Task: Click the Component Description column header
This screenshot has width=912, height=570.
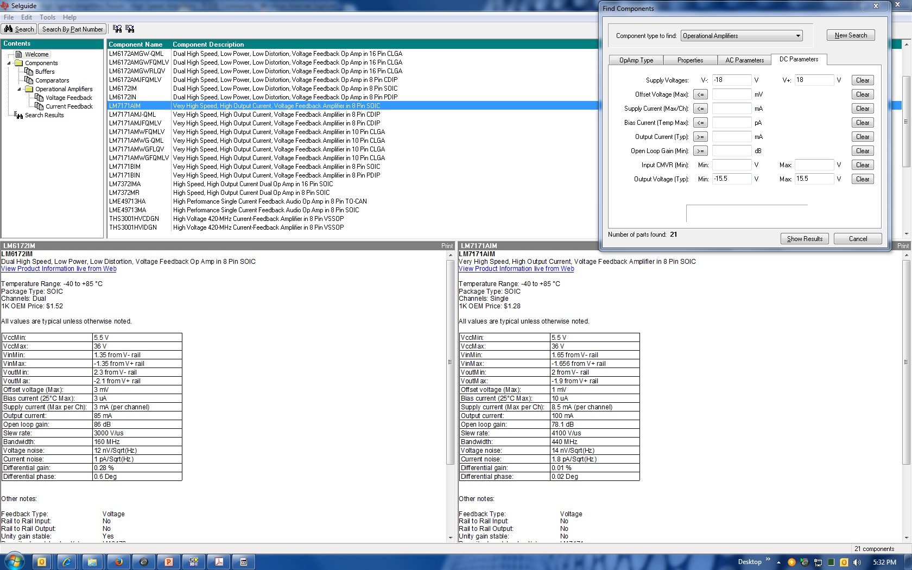Action: pos(208,45)
